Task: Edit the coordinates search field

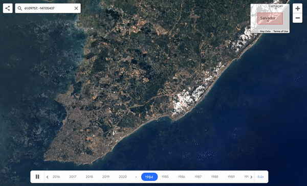Action: (x=48, y=8)
